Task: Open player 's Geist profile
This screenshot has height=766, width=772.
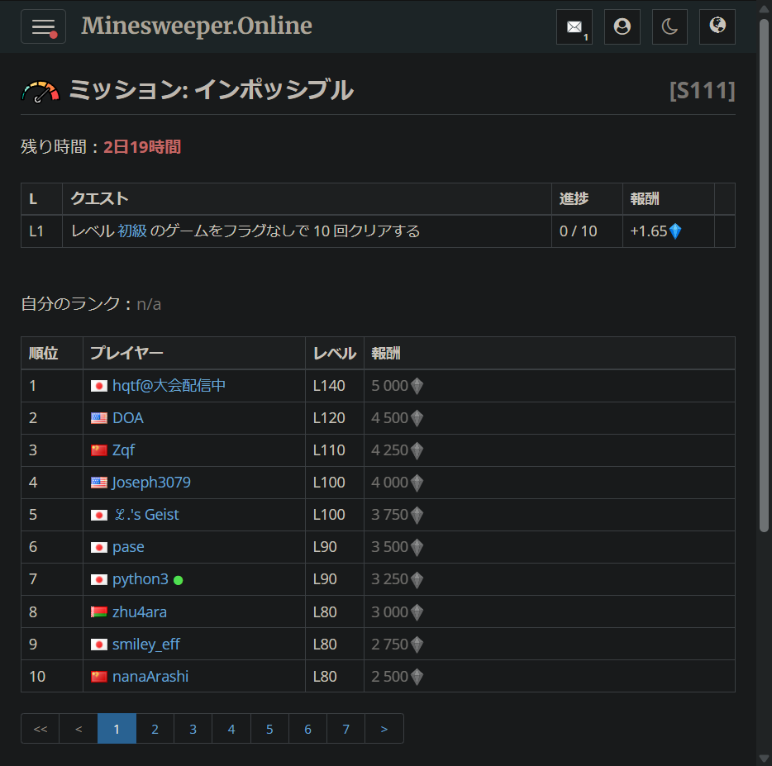Action: [x=147, y=515]
